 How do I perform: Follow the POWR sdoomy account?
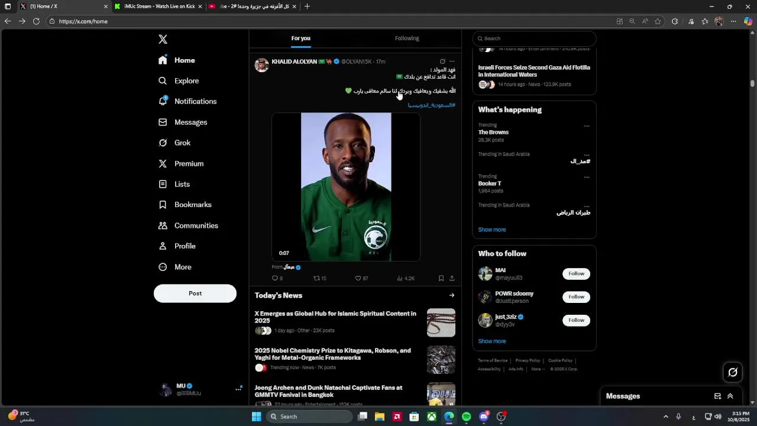coord(576,297)
